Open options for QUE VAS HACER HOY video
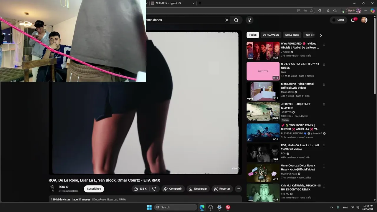The height and width of the screenshot is (212, 377). tap(324, 64)
